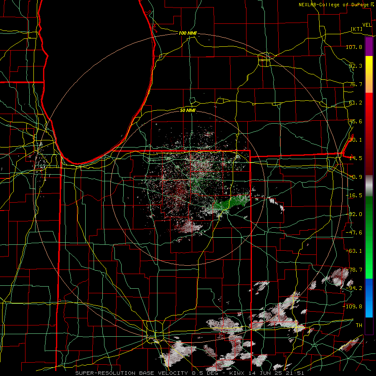Viewport: 376px width, 376px height.
Task: Click the VEL legend title
Action: (x=367, y=25)
